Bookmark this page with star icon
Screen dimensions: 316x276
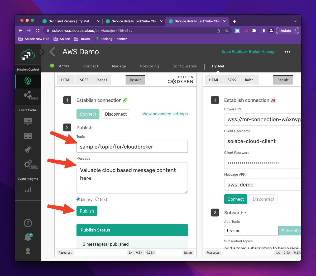coord(227,31)
